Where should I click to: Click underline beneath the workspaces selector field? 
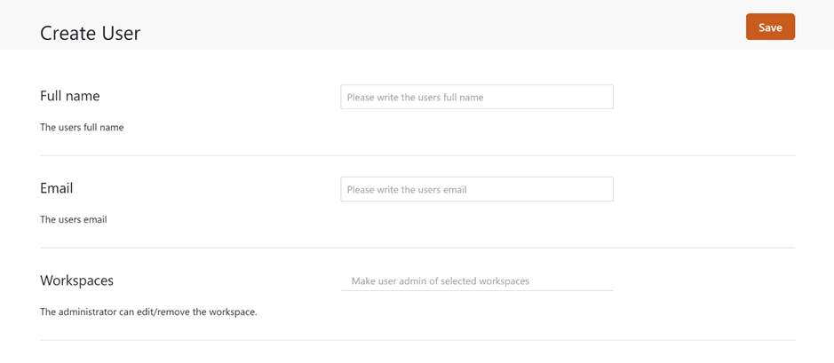(x=477, y=290)
